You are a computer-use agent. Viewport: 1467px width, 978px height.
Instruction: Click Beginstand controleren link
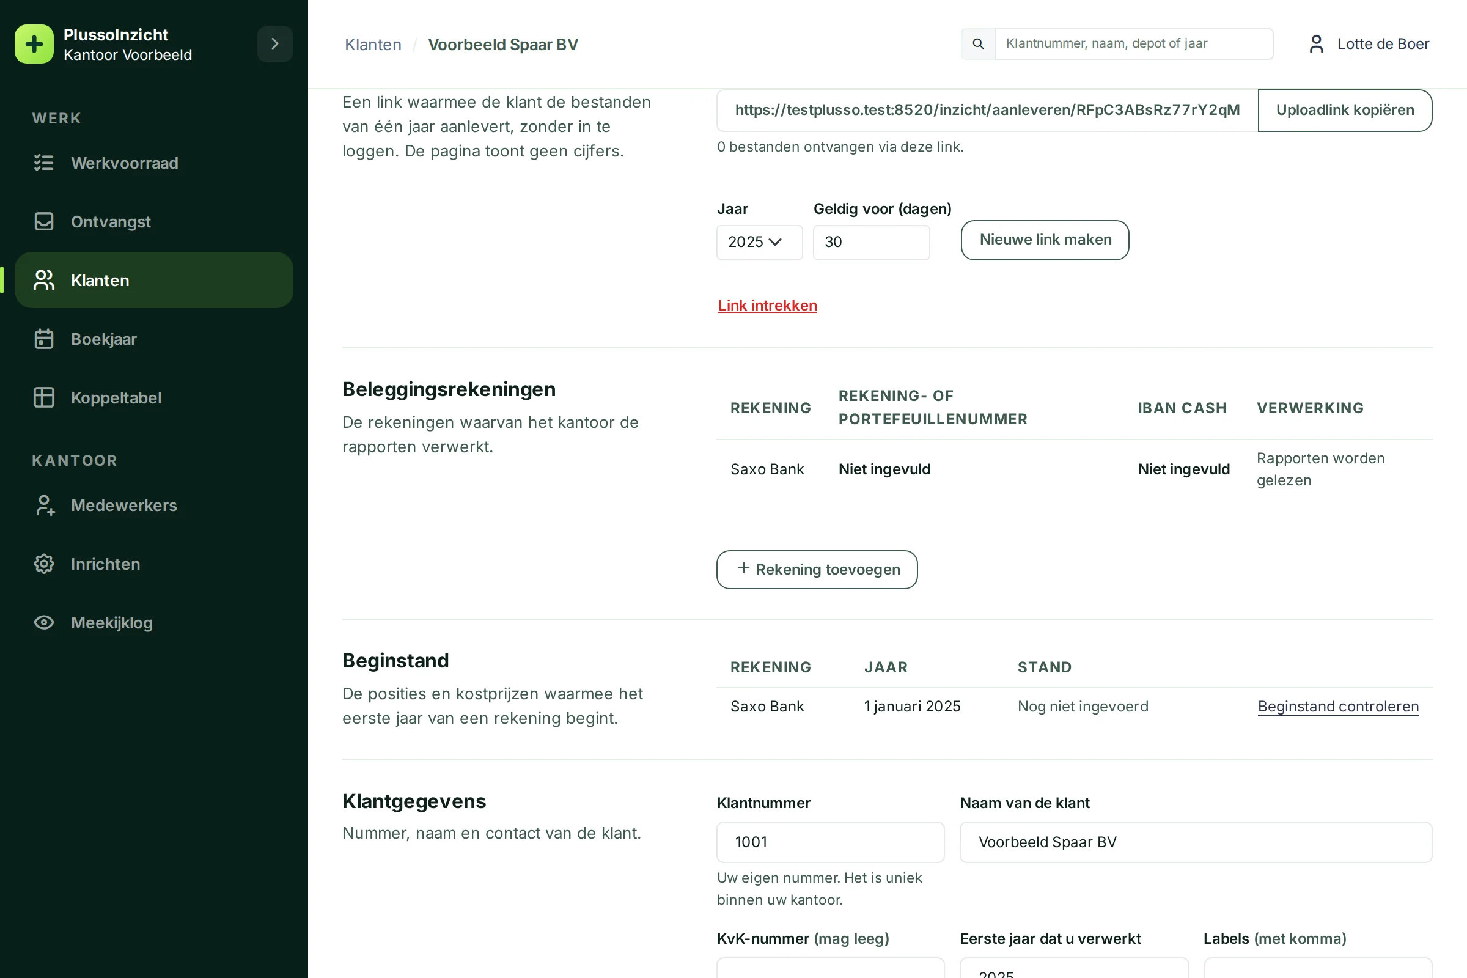tap(1338, 707)
